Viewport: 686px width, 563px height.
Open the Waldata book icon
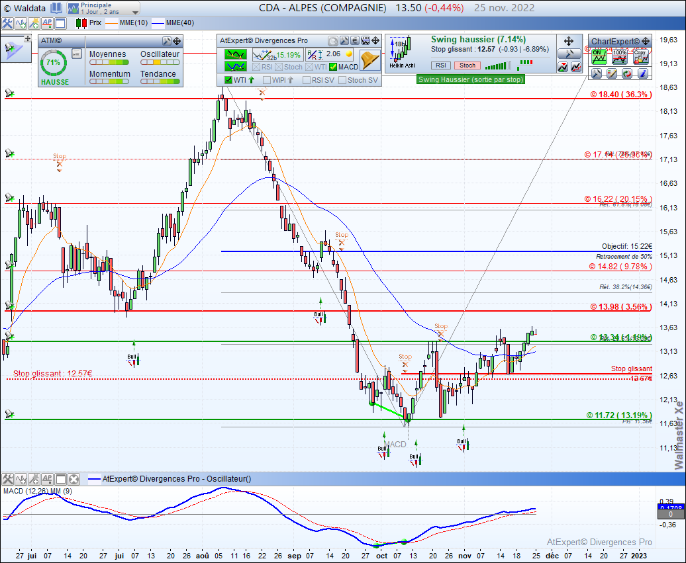pos(56,8)
